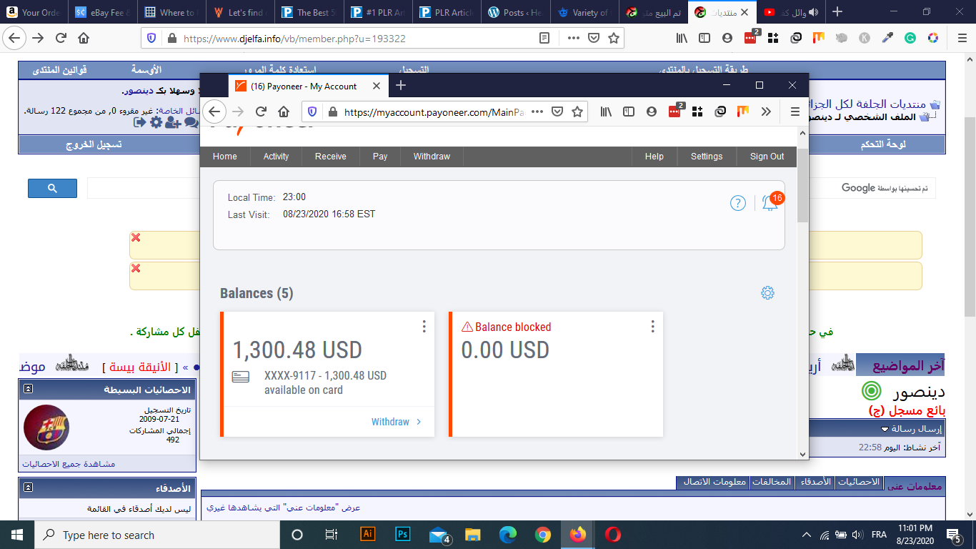Image resolution: width=976 pixels, height=549 pixels.
Task: Switch to YouTube tab playing audio
Action: pos(790,12)
